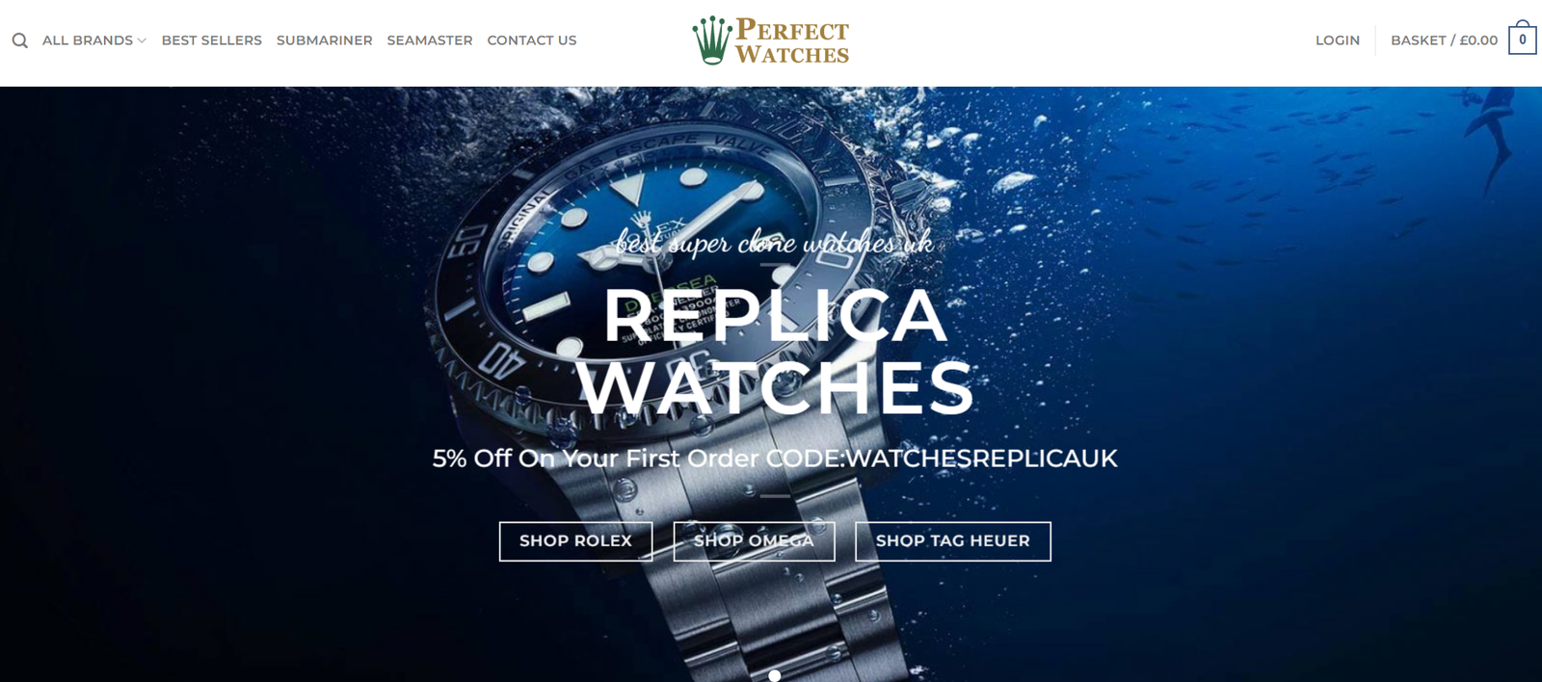Select the white slider dot at banner bottom

pyautogui.click(x=774, y=676)
